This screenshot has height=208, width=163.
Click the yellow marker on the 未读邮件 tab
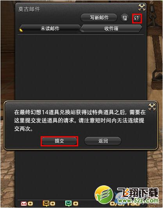(x=21, y=30)
